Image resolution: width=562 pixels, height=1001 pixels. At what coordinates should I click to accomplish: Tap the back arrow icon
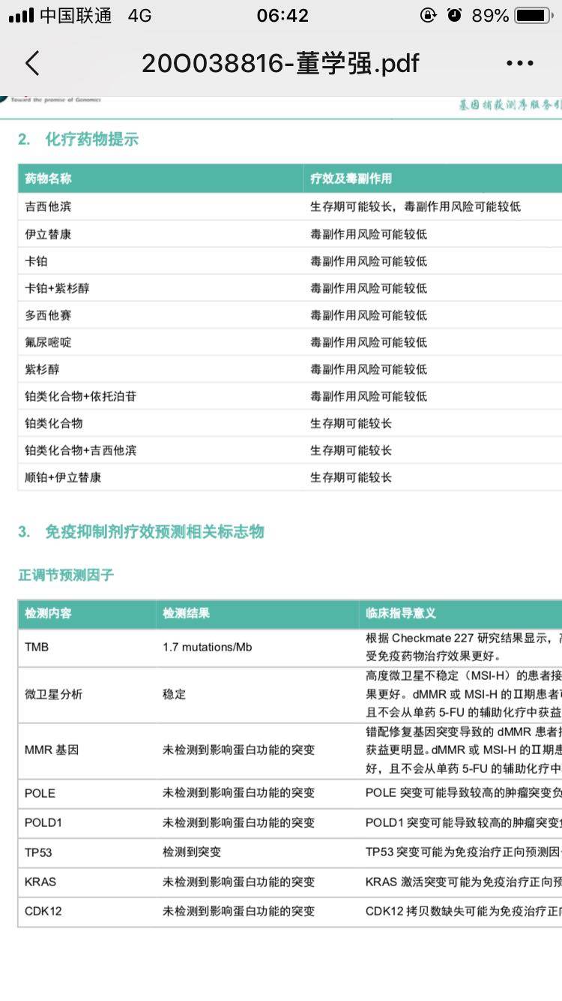pyautogui.click(x=32, y=64)
